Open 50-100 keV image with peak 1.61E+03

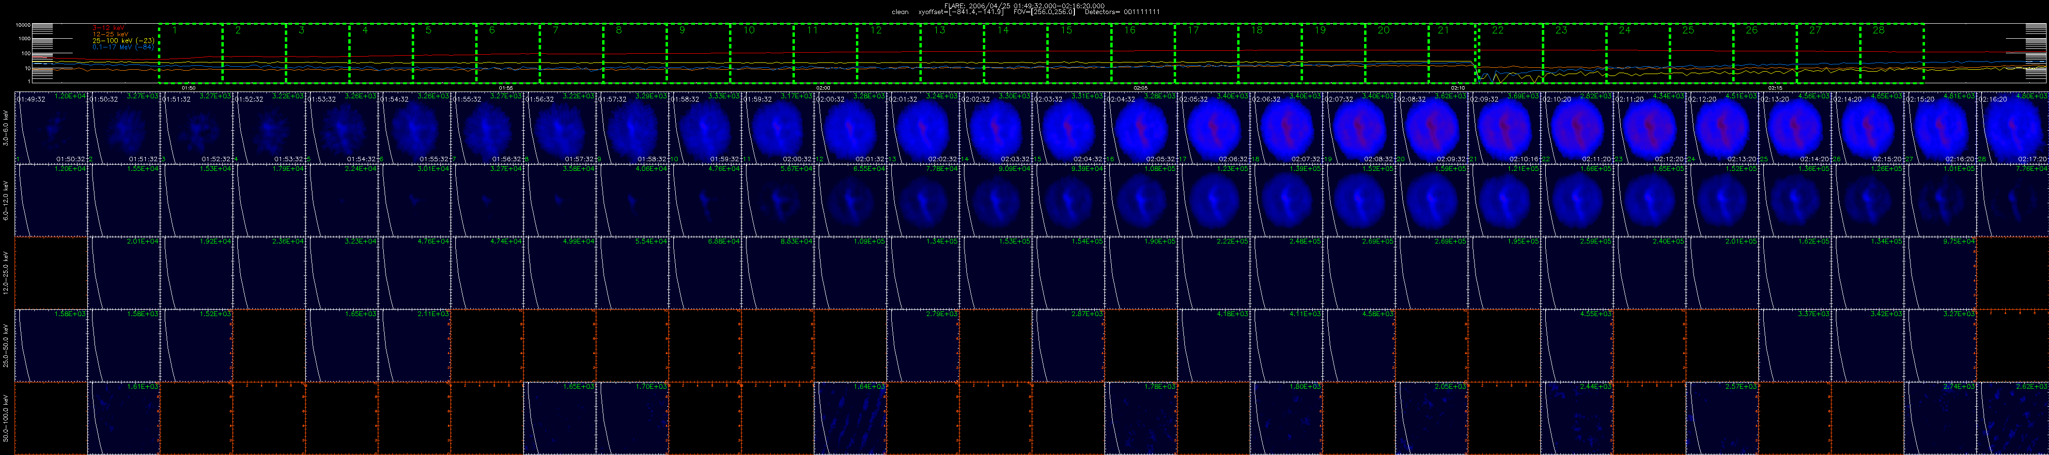(x=124, y=418)
